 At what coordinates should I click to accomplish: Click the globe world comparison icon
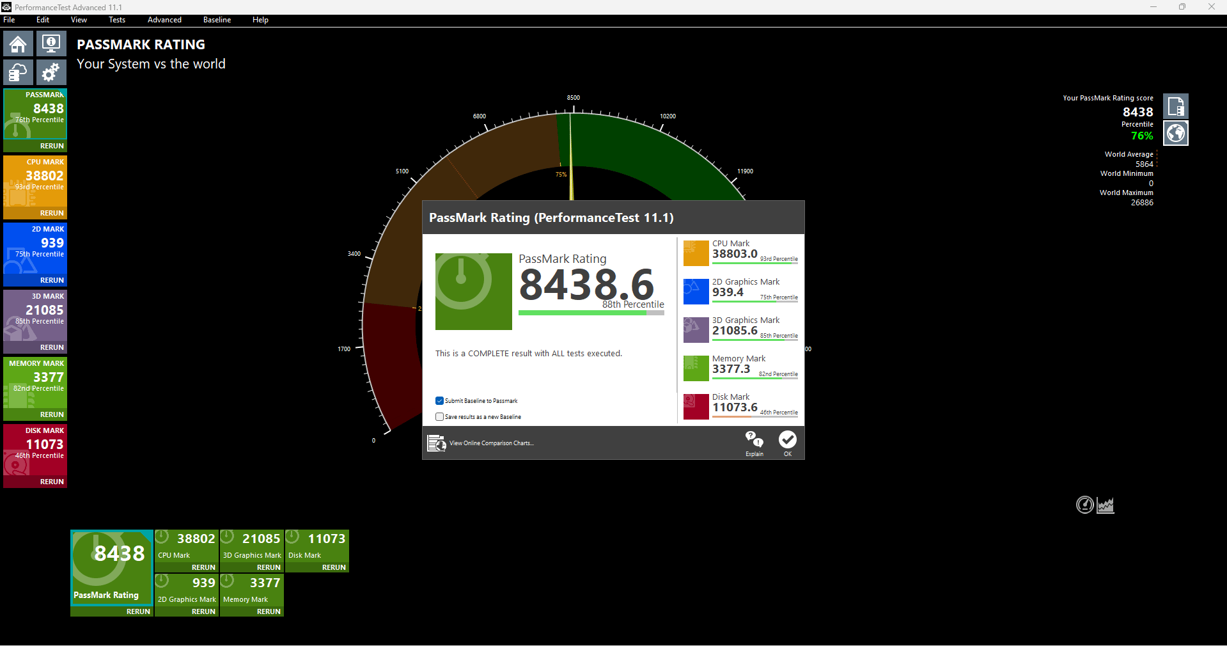tap(1175, 133)
